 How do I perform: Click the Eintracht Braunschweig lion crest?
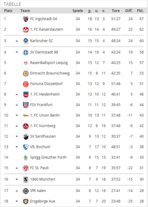tap(26, 73)
